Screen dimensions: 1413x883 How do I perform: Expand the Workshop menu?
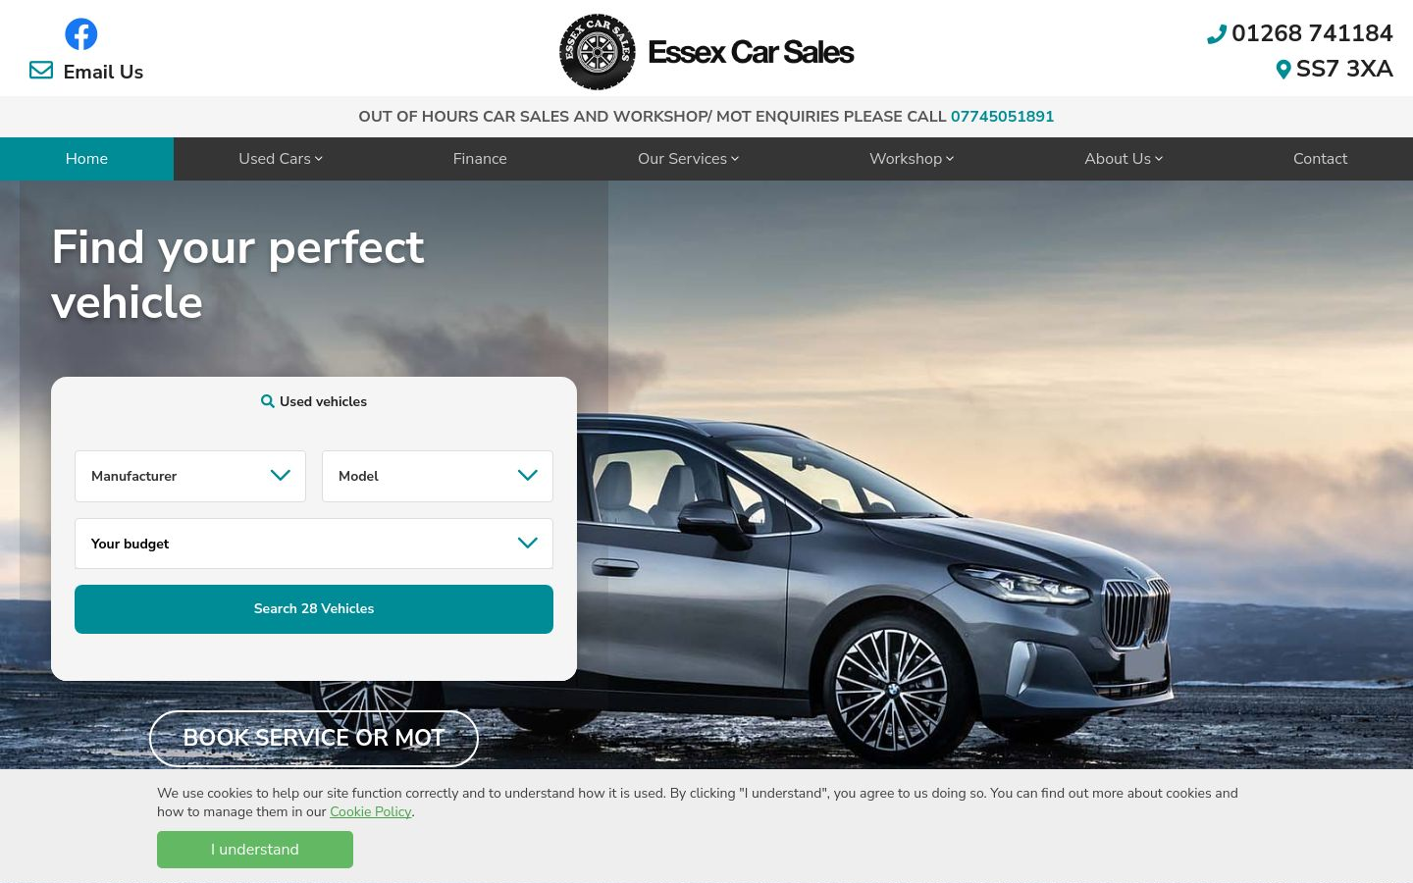[x=912, y=159]
